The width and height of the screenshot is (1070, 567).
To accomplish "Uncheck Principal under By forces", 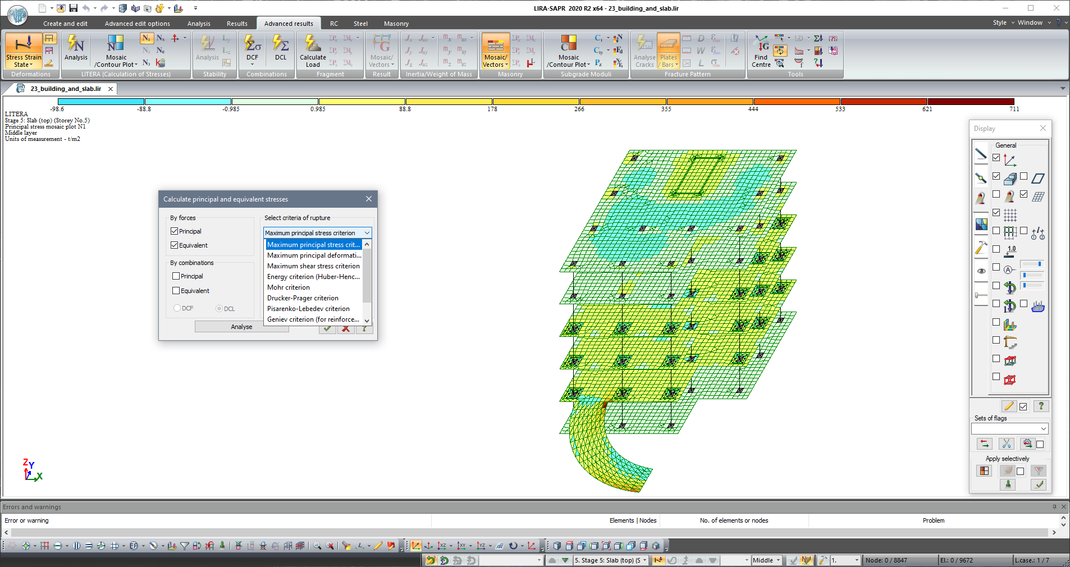I will (x=175, y=231).
